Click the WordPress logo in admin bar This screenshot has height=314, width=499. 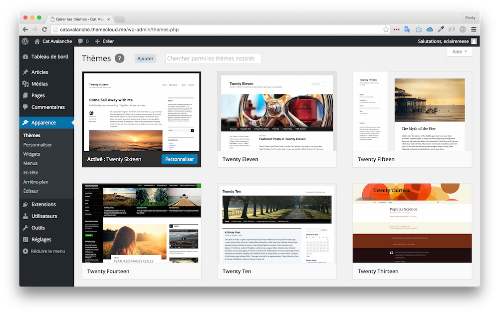[x=25, y=41]
